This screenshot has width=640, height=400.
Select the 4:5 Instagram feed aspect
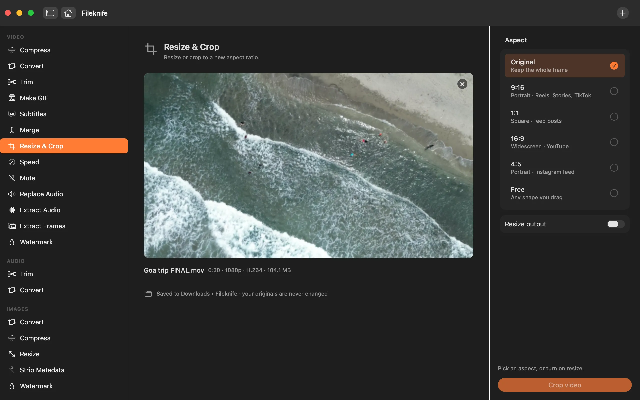click(565, 168)
